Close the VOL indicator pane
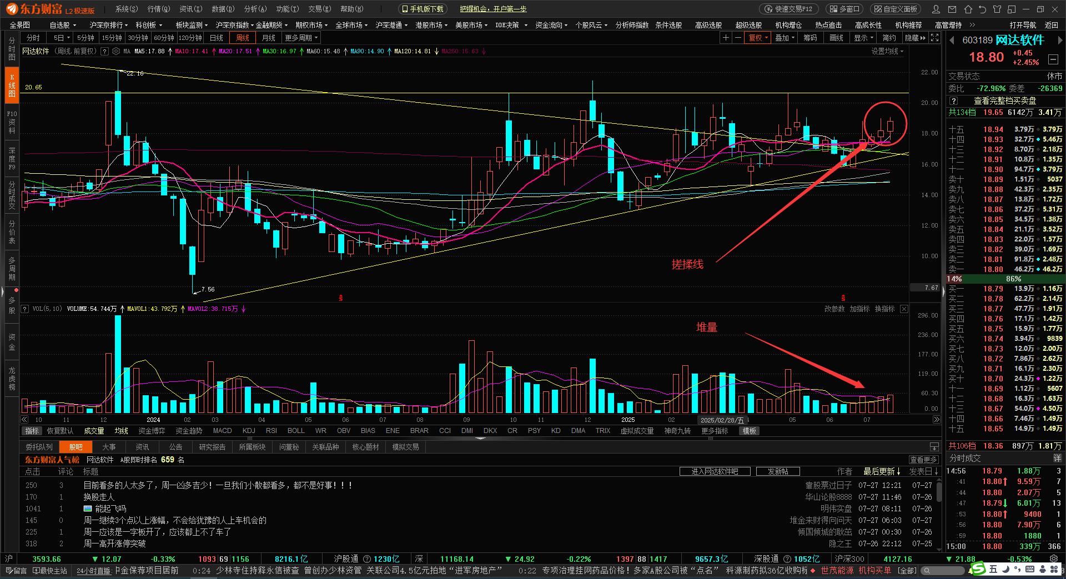The width and height of the screenshot is (1066, 579). [x=904, y=309]
